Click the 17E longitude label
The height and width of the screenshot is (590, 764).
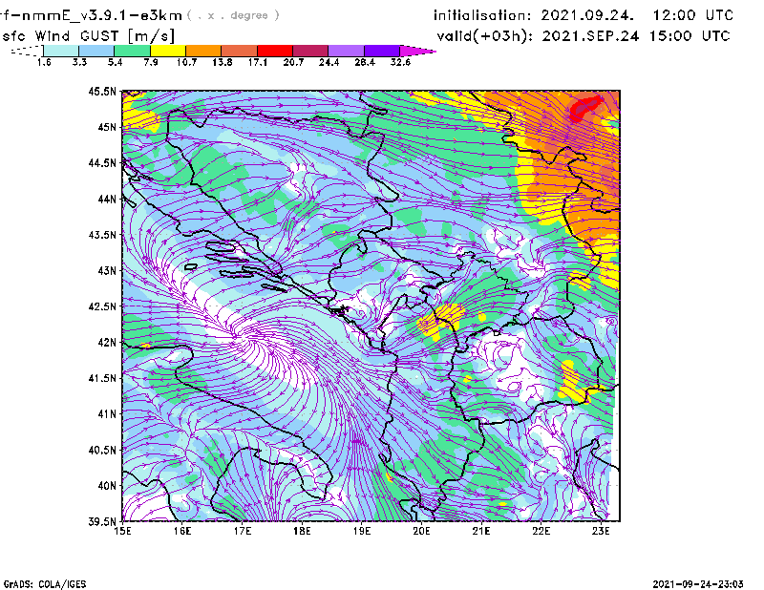[x=243, y=531]
